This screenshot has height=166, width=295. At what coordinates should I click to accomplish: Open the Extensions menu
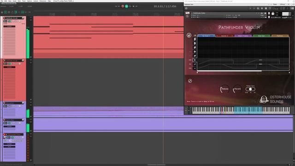point(43,1)
